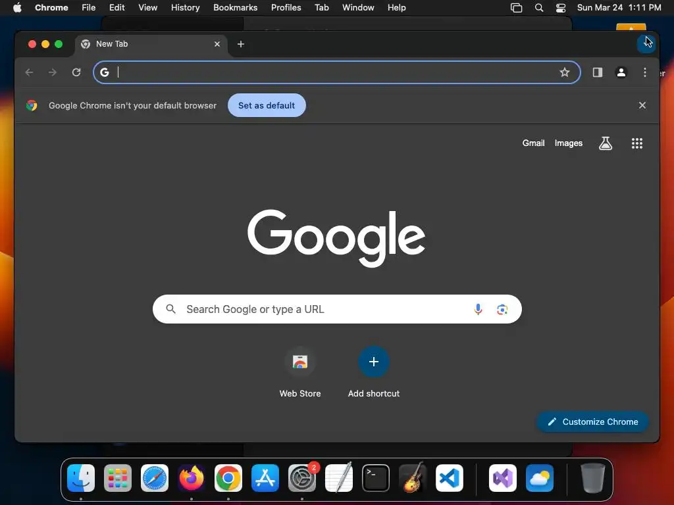Open Spotlight search in menu bar

pos(538,8)
